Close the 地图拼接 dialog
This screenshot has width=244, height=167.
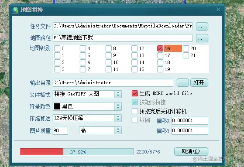(x=218, y=10)
